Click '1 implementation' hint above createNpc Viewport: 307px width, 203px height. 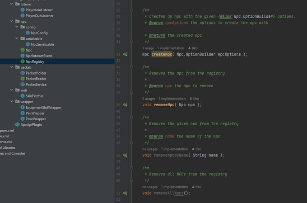pos(171,48)
